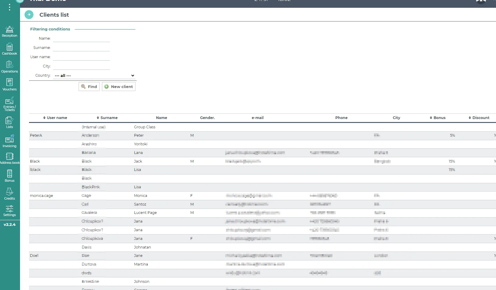Select the Johnatan client row

click(263, 247)
